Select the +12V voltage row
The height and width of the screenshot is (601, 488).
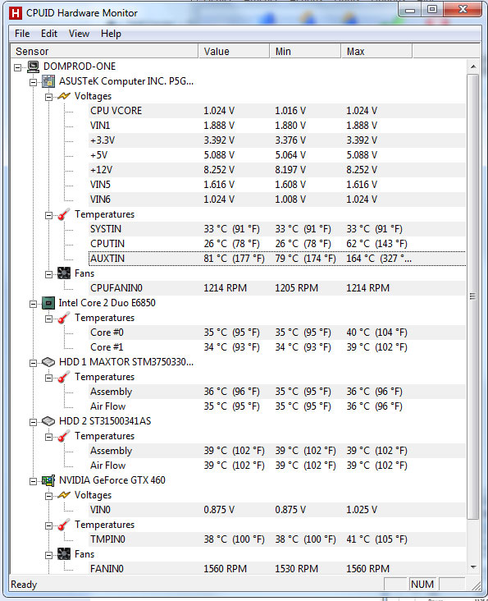(276, 170)
